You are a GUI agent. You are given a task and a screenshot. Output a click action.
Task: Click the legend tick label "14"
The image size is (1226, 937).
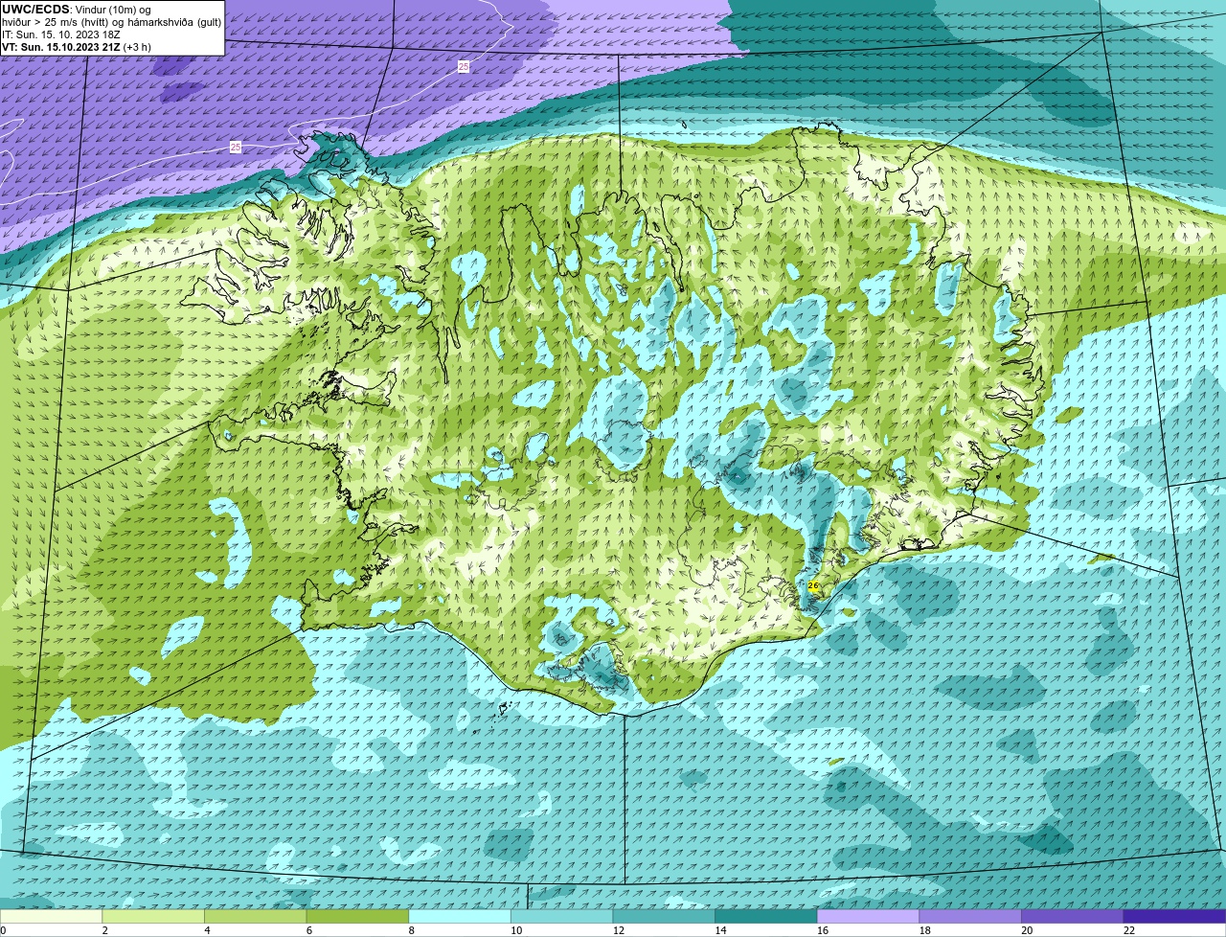tap(719, 930)
